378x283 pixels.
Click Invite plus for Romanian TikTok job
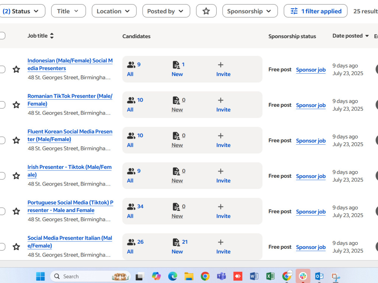click(x=223, y=105)
